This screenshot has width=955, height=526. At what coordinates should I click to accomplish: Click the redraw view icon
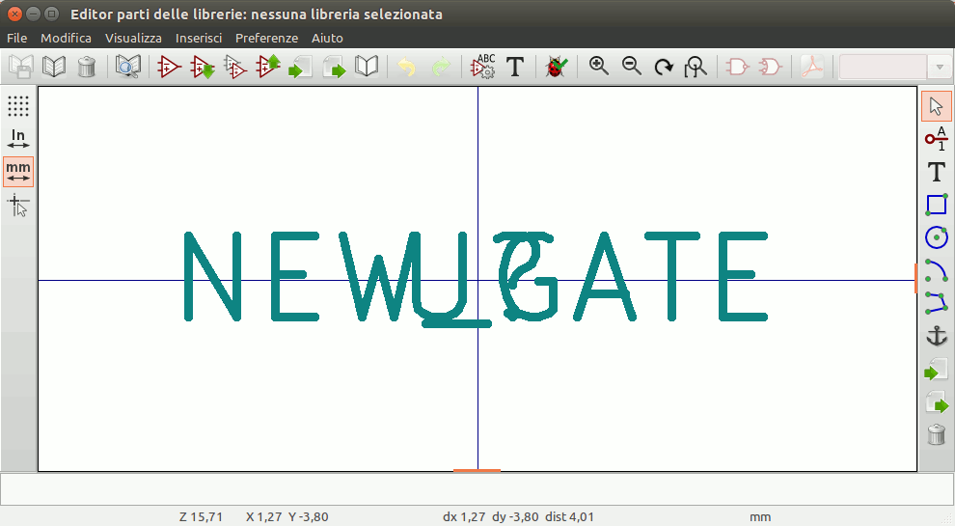pyautogui.click(x=664, y=67)
